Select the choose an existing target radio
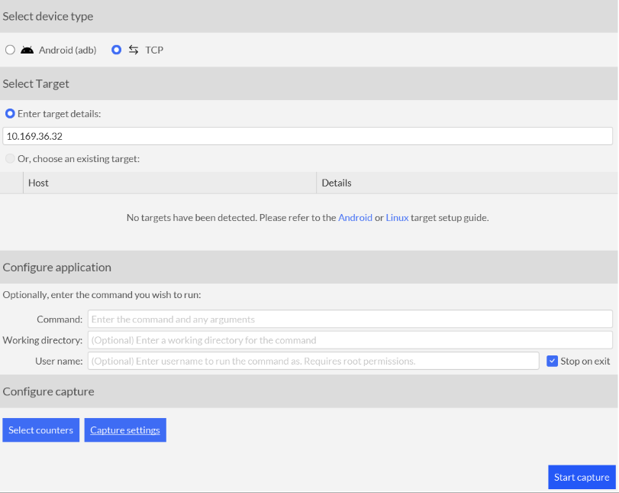This screenshot has width=619, height=493. click(x=10, y=159)
